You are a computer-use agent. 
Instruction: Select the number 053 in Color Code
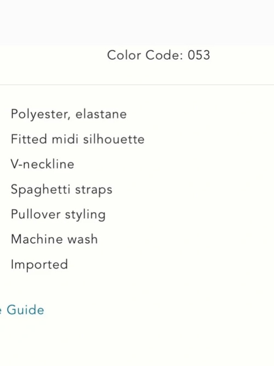199,55
